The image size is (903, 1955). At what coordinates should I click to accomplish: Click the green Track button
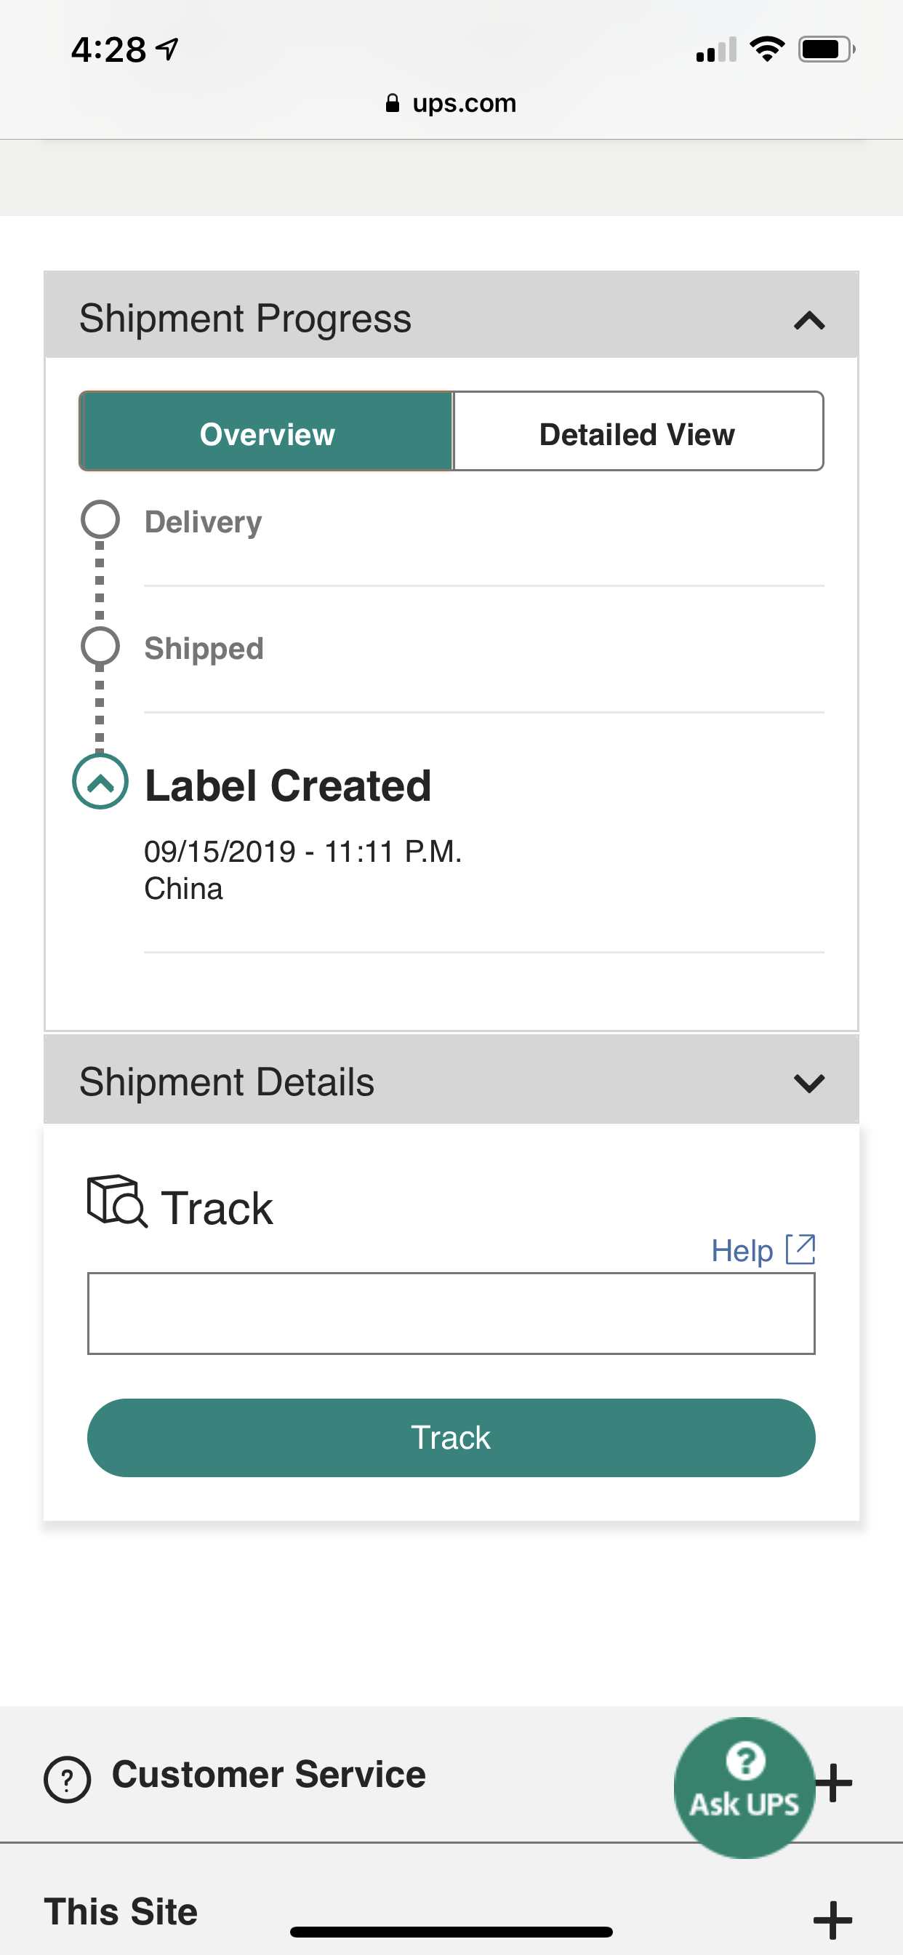coord(451,1437)
